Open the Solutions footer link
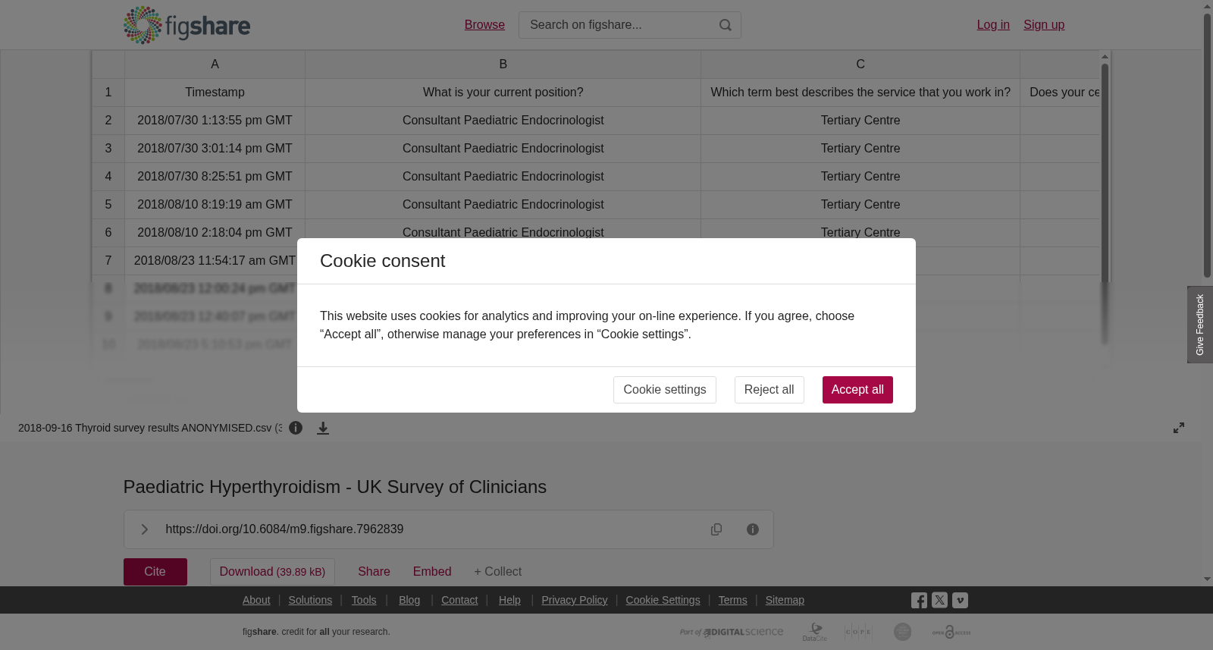Screen dimensions: 1213x650 (310, 600)
